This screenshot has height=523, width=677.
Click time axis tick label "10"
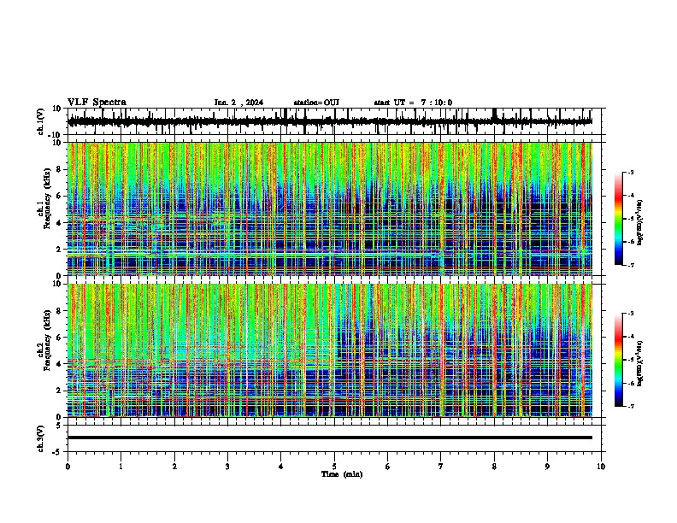601,467
